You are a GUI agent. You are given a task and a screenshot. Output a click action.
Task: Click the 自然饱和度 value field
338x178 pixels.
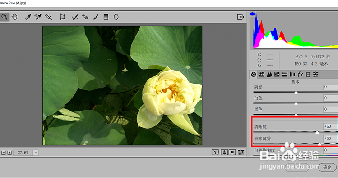click(331, 150)
